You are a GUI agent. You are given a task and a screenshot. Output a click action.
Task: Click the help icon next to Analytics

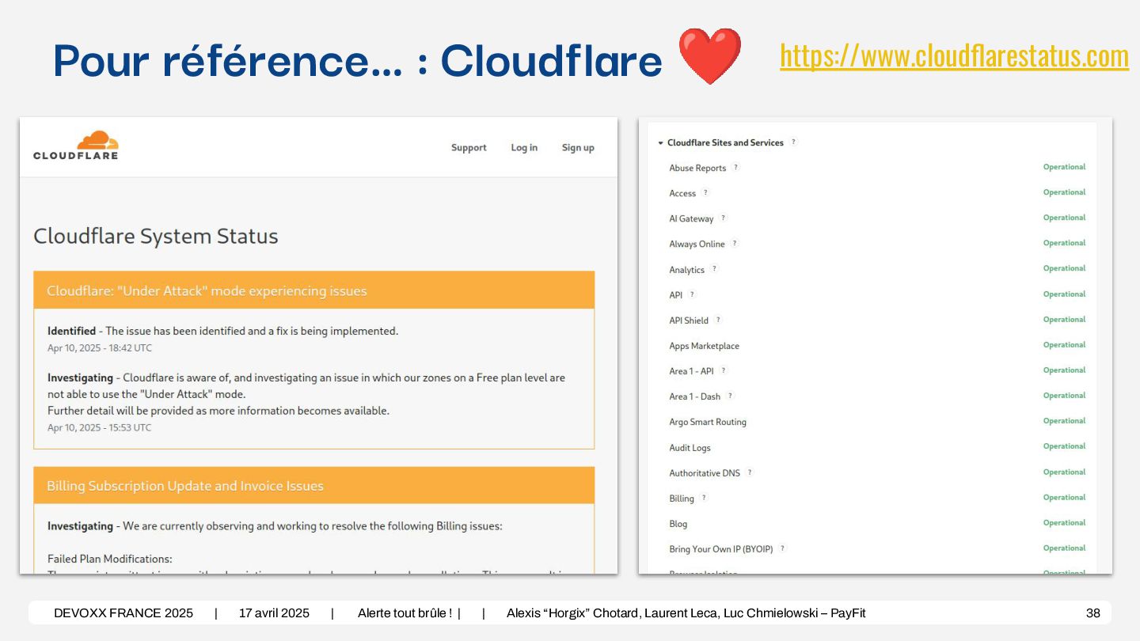[714, 269]
